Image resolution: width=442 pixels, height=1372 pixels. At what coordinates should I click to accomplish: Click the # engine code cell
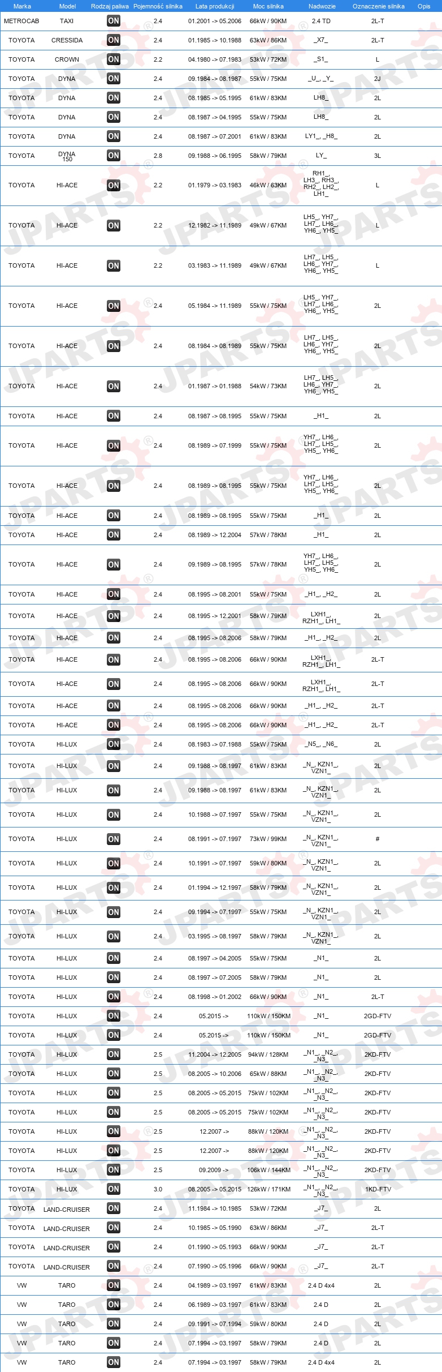378,839
